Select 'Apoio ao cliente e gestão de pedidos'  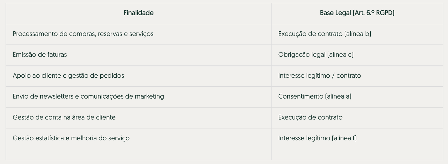68,76
